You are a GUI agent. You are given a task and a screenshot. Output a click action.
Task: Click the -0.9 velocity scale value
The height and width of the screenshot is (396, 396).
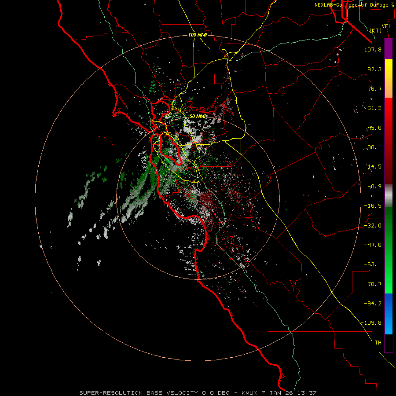tap(374, 187)
